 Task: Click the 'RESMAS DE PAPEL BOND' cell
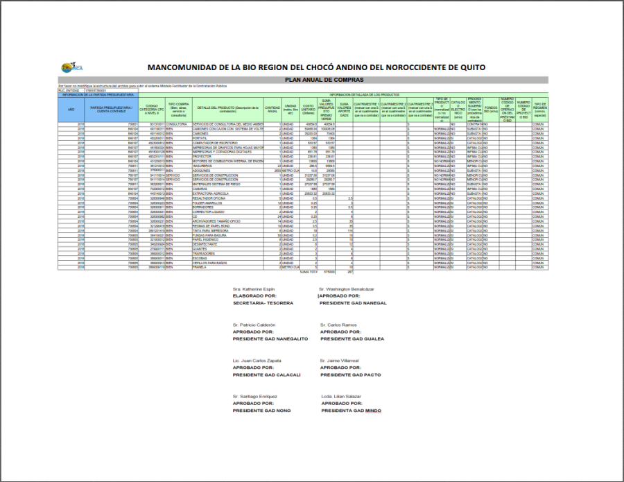pyautogui.click(x=228, y=226)
